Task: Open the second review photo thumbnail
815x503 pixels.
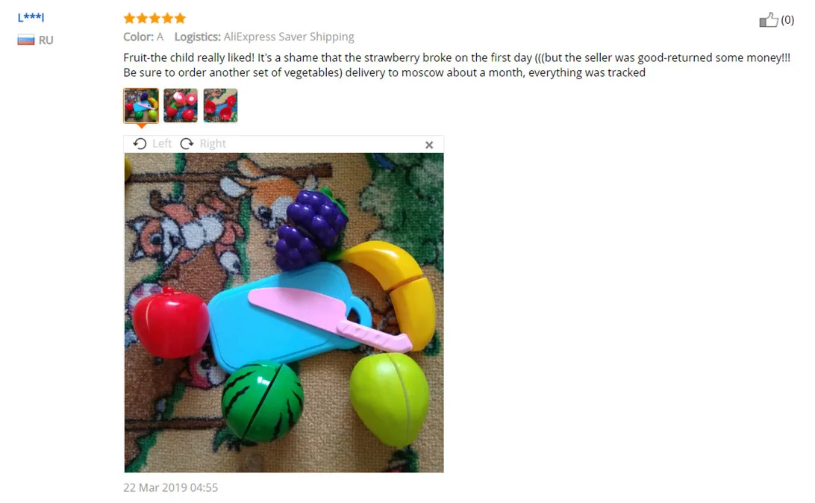Action: click(181, 105)
